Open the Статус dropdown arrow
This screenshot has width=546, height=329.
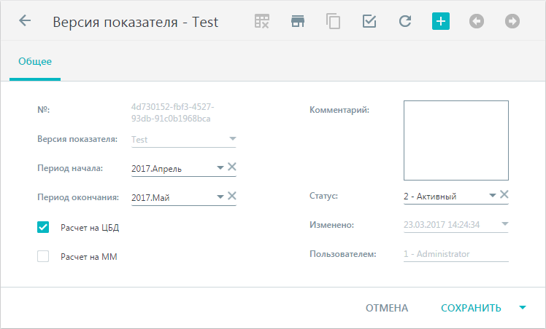click(x=493, y=195)
